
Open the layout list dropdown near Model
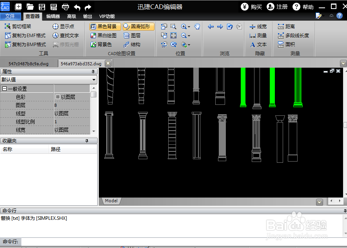[x=319, y=202]
